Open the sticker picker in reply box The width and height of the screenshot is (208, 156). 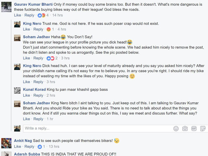pos(202,128)
